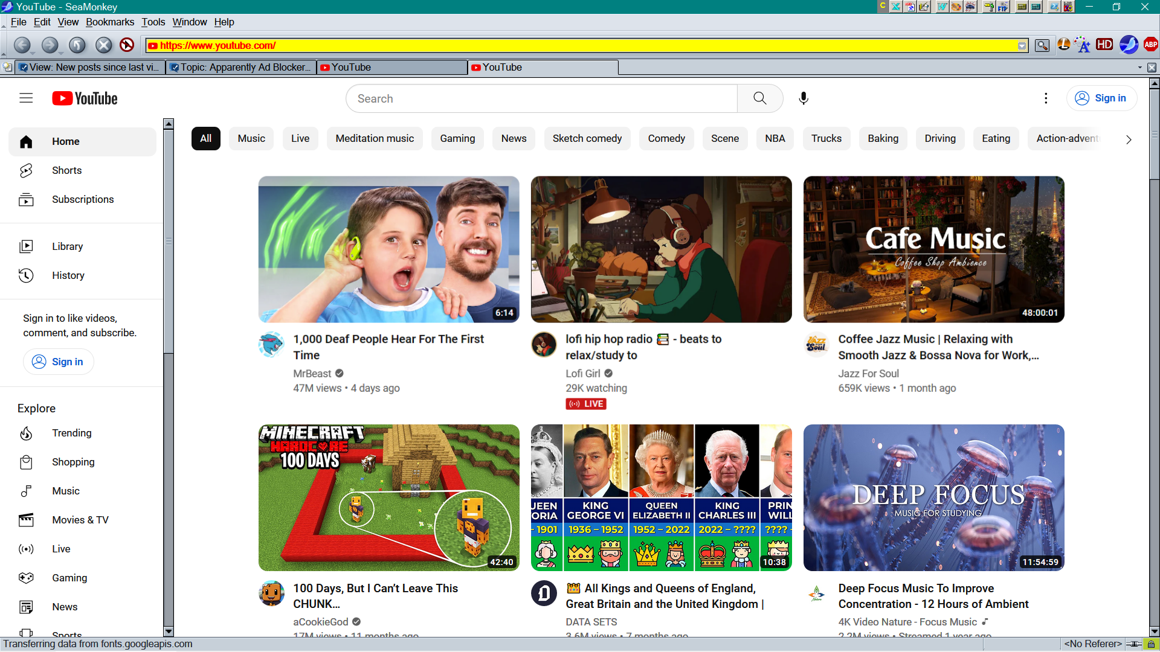Viewport: 1160px width, 652px height.
Task: Click the browser Stop loading button
Action: point(104,45)
